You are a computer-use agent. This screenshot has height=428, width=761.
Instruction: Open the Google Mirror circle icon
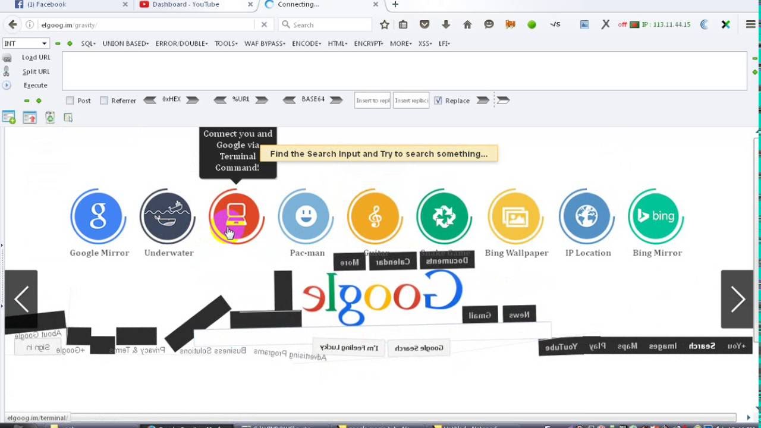(99, 216)
